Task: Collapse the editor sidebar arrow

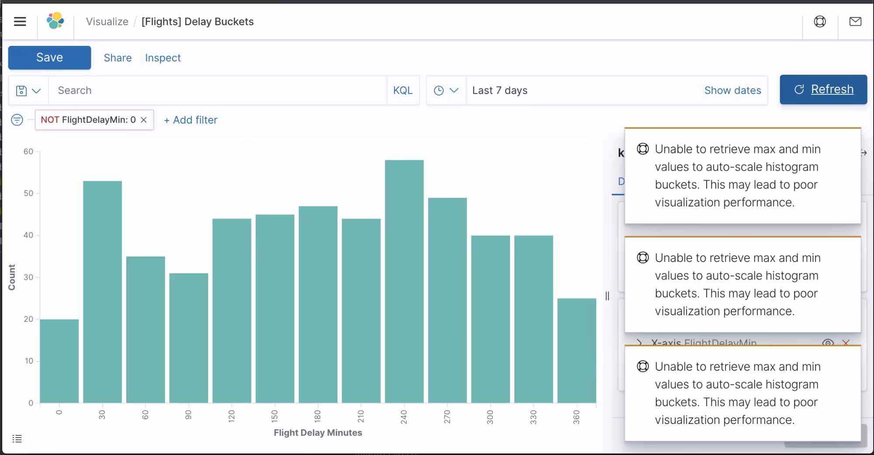Action: click(864, 153)
